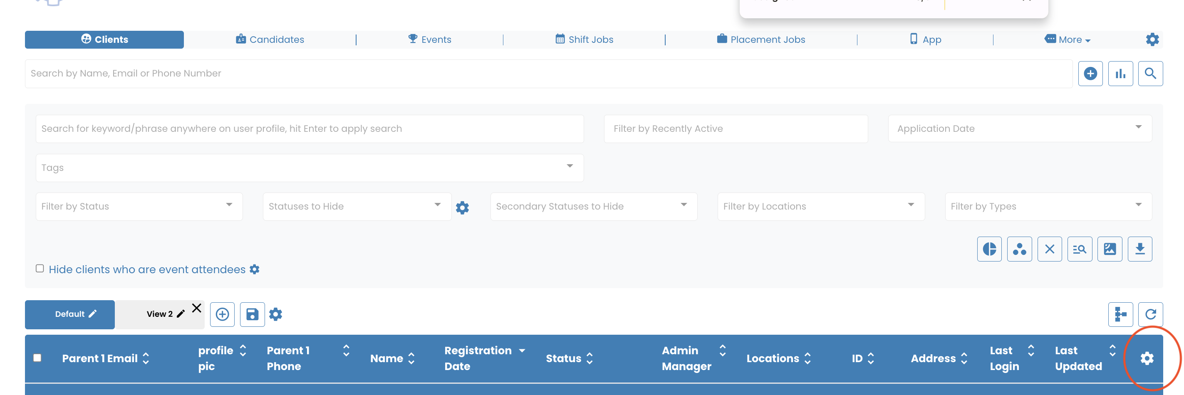
Task: Add a new view with circled plus
Action: (222, 314)
